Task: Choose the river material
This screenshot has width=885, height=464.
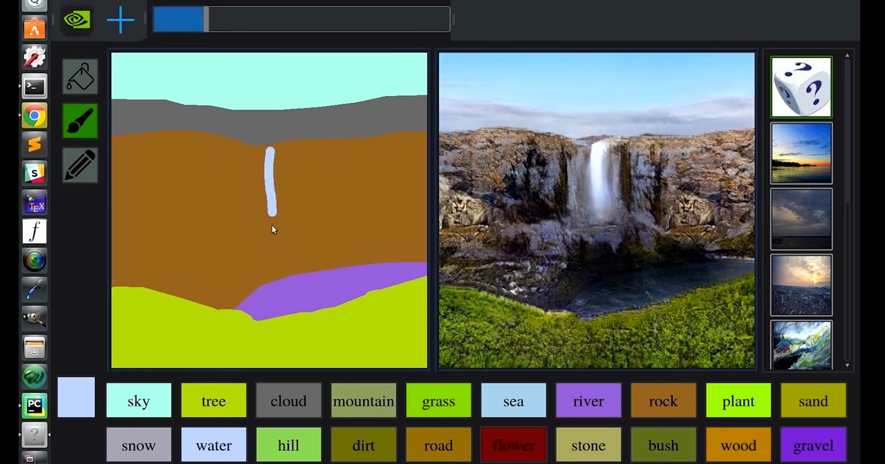Action: pos(588,401)
